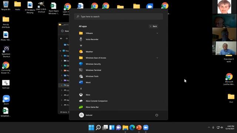This screenshot has width=237, height=133.
Task: Switch to PowerPoint on taskbar
Action: [139, 127]
